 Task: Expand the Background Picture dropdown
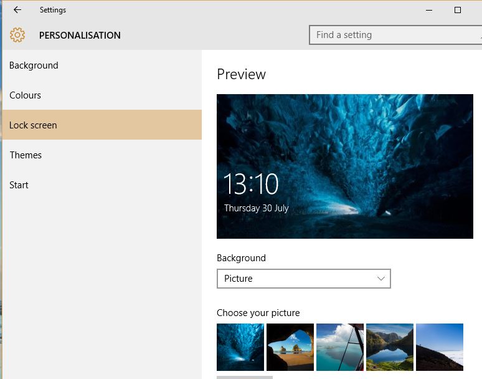pyautogui.click(x=303, y=279)
